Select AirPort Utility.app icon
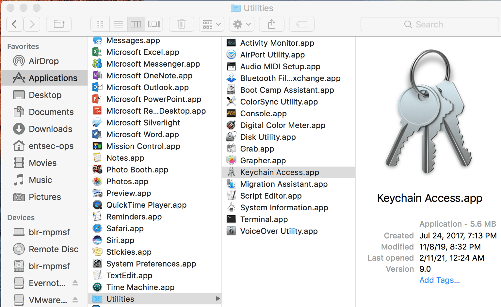 click(231, 55)
